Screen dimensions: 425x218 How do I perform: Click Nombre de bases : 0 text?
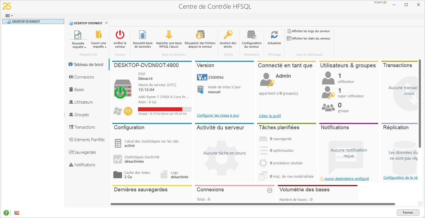(296, 199)
